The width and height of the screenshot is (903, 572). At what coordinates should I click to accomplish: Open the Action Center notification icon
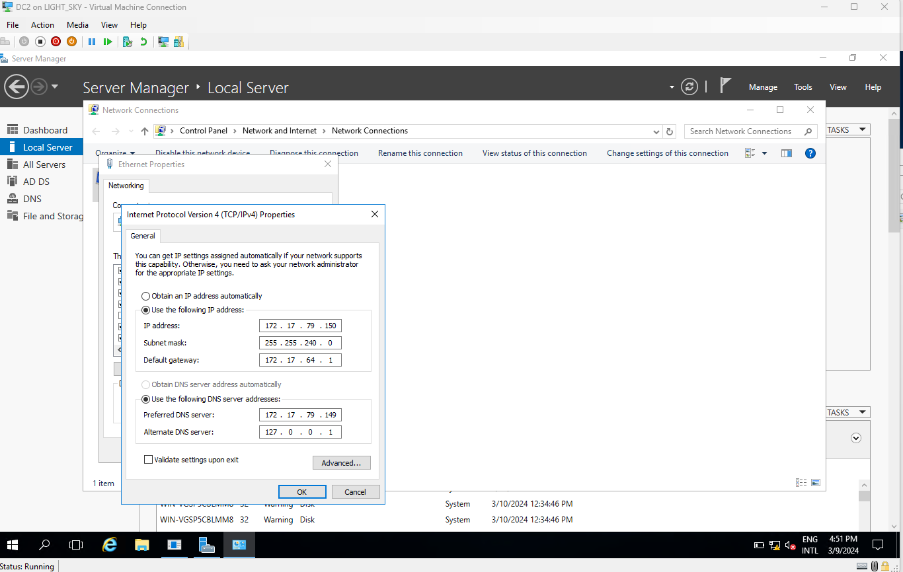click(878, 545)
